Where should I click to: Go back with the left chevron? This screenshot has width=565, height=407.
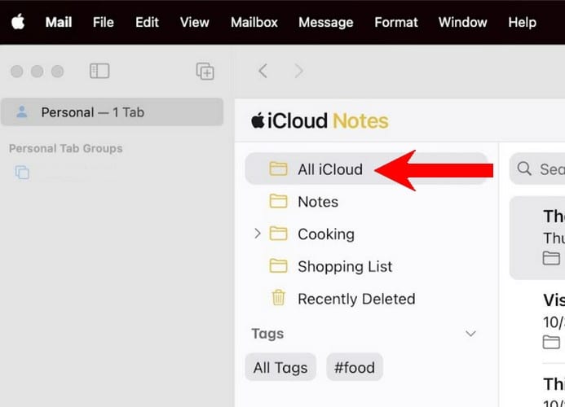(263, 72)
